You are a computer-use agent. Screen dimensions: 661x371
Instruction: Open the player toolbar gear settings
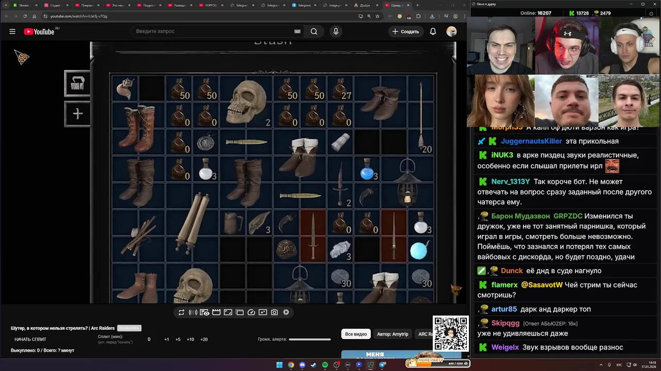pyautogui.click(x=286, y=312)
